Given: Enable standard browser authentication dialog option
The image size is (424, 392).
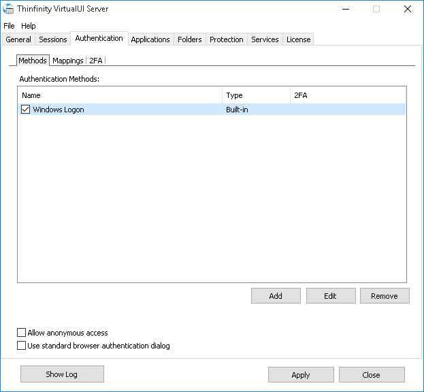Looking at the screenshot, I should [22, 346].
